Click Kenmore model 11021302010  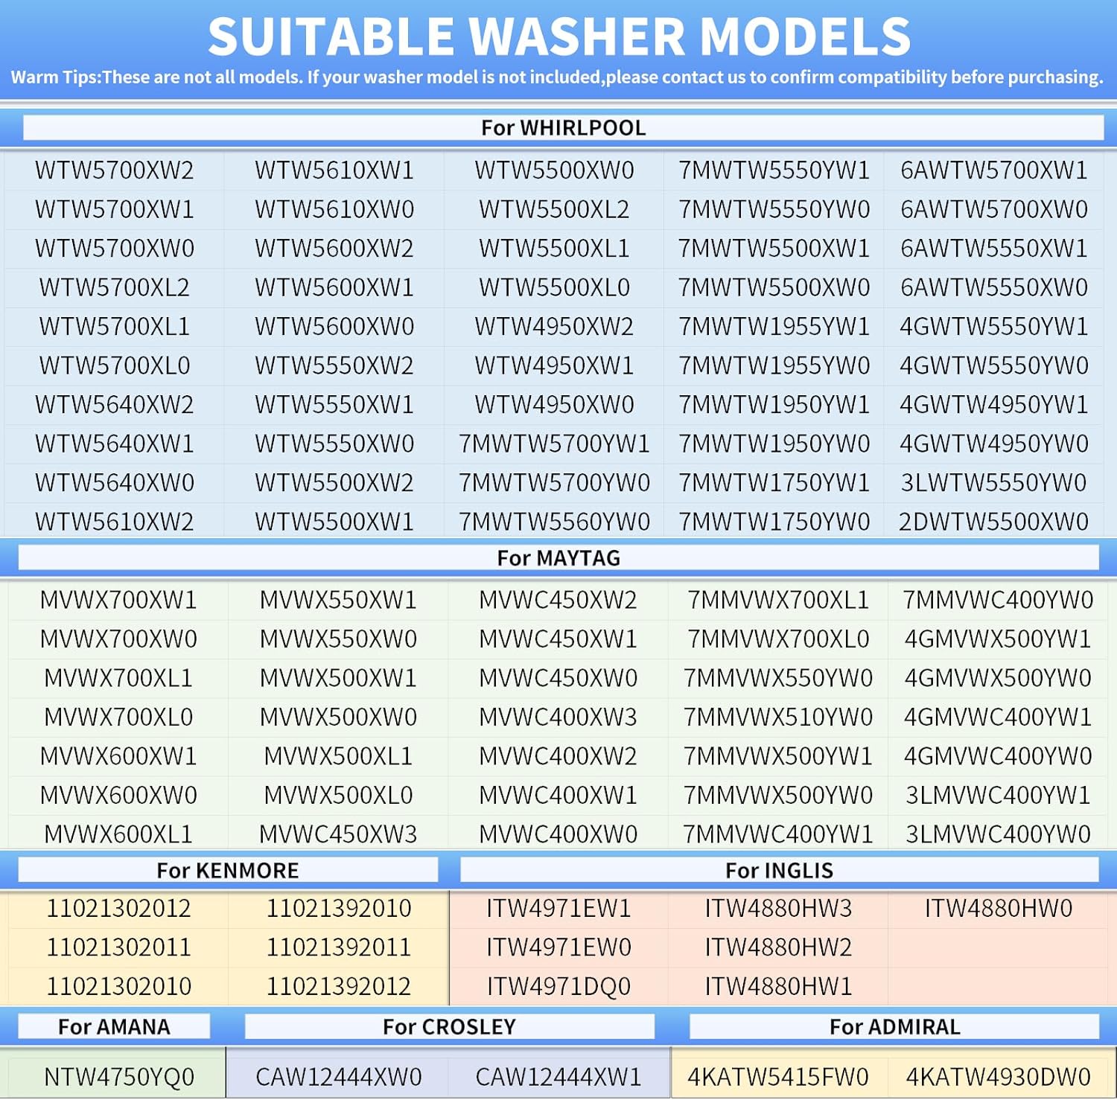[x=118, y=987]
